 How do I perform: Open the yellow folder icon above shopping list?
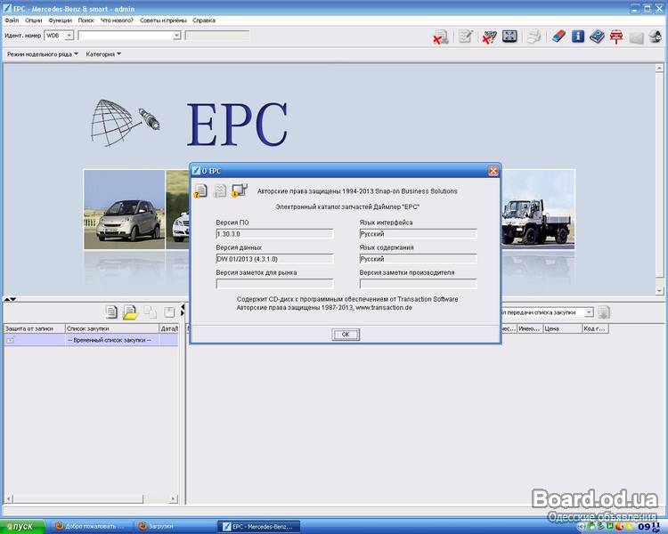point(130,311)
